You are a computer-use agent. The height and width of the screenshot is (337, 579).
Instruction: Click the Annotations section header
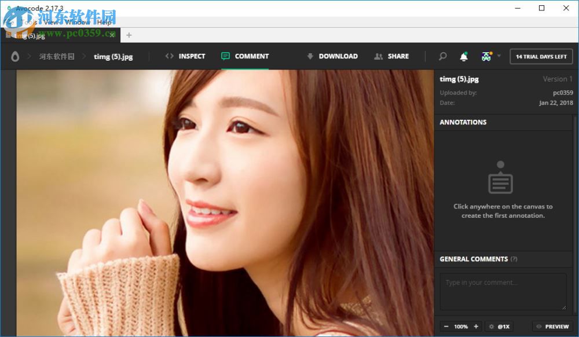[463, 122]
